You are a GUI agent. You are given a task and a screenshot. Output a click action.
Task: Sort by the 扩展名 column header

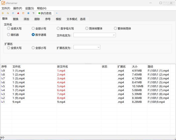click(124, 67)
